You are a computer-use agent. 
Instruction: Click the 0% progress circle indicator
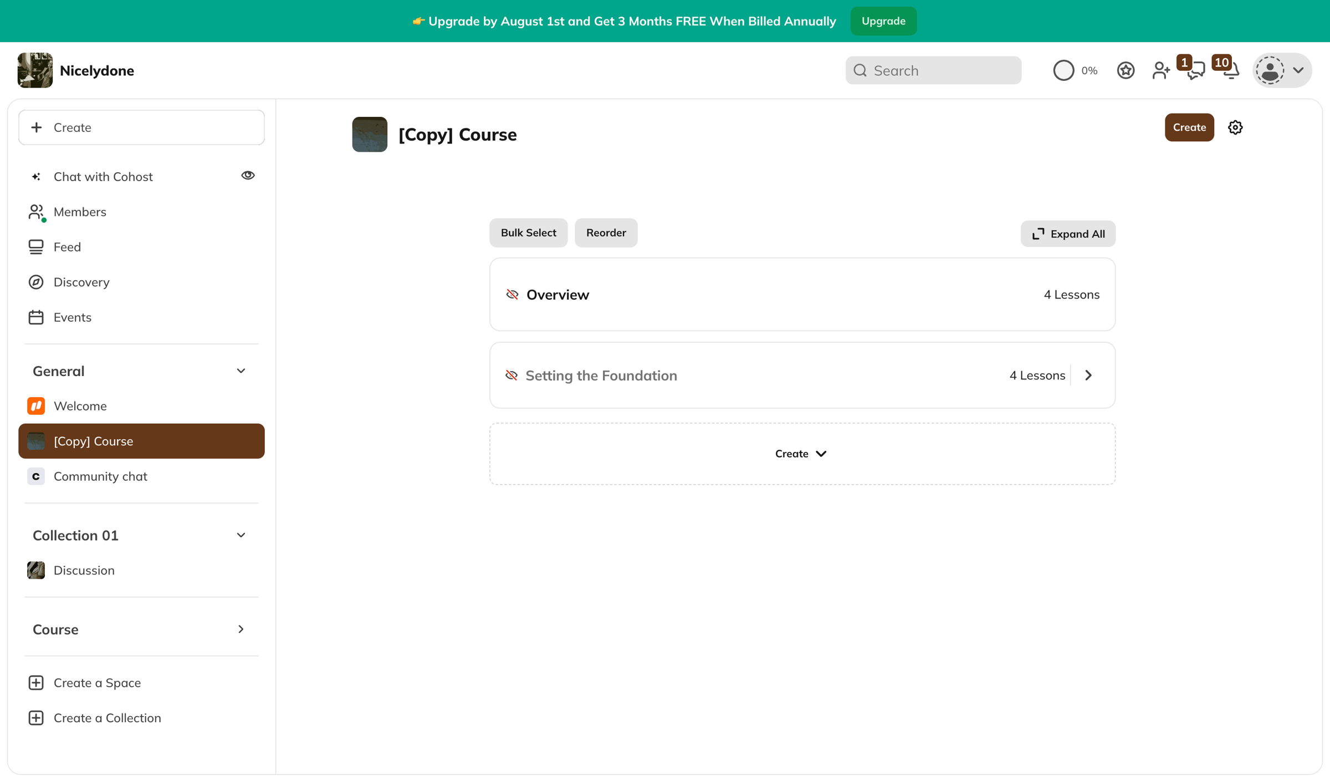pyautogui.click(x=1063, y=70)
